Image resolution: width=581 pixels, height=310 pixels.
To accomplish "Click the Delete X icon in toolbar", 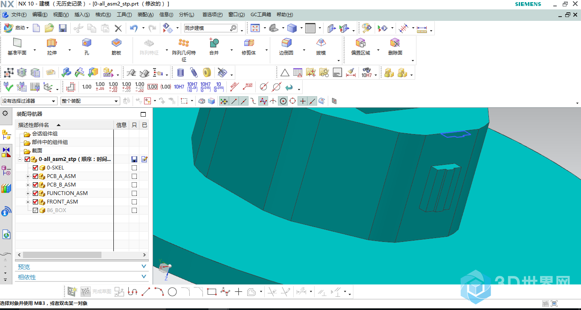I will tap(118, 28).
